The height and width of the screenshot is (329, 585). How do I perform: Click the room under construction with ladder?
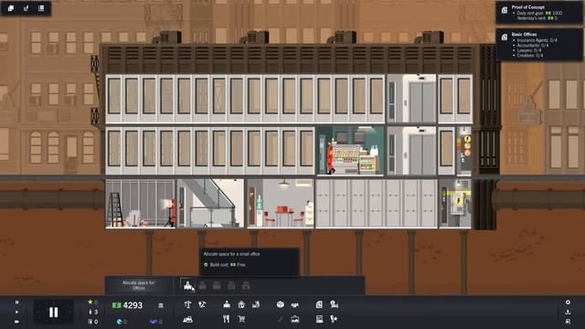pos(140,203)
